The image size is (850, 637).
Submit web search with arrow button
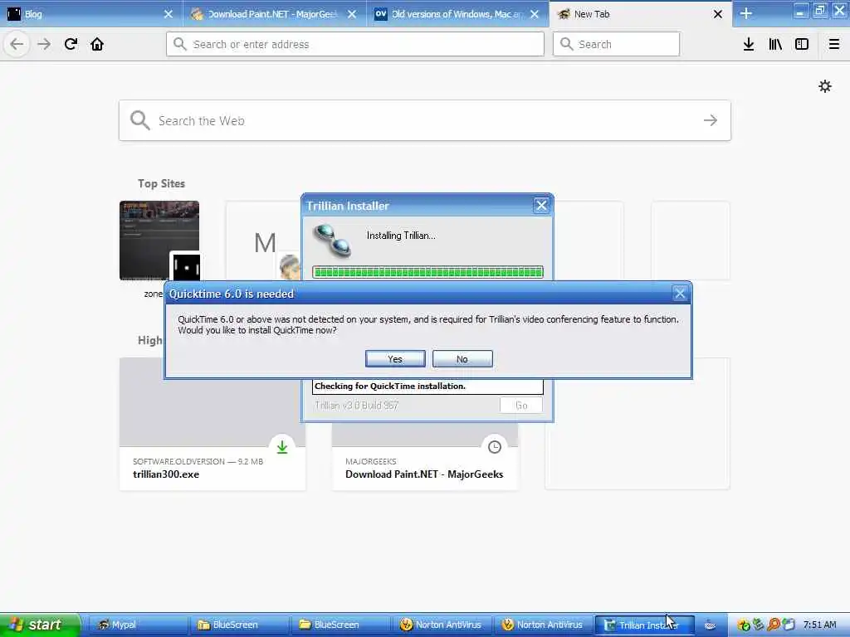(x=711, y=120)
